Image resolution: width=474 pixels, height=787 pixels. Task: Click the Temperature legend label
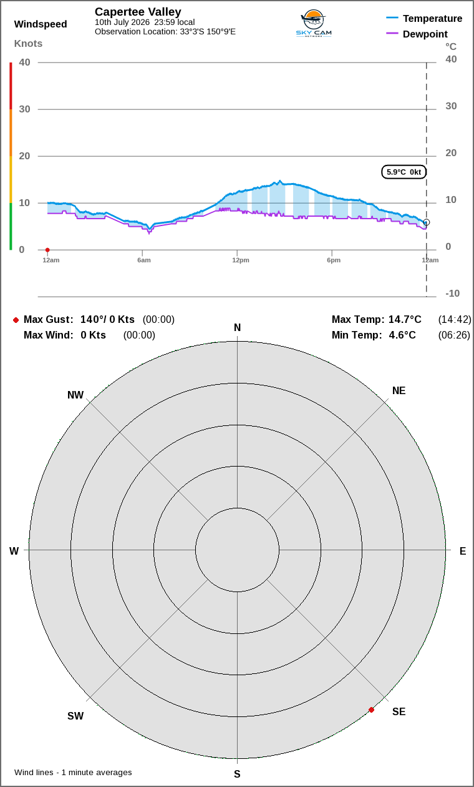pos(433,19)
